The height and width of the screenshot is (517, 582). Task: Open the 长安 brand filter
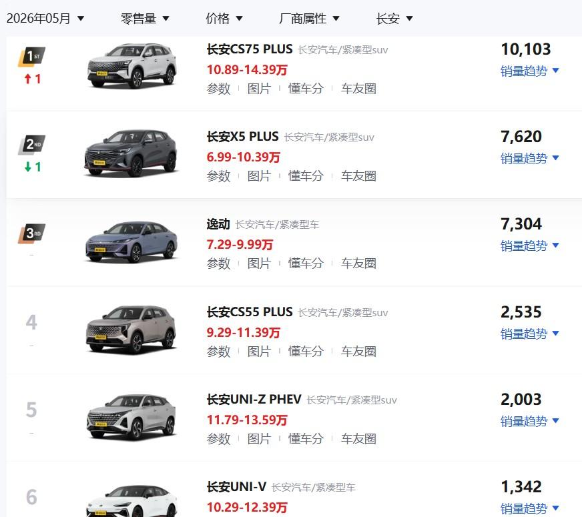point(394,18)
